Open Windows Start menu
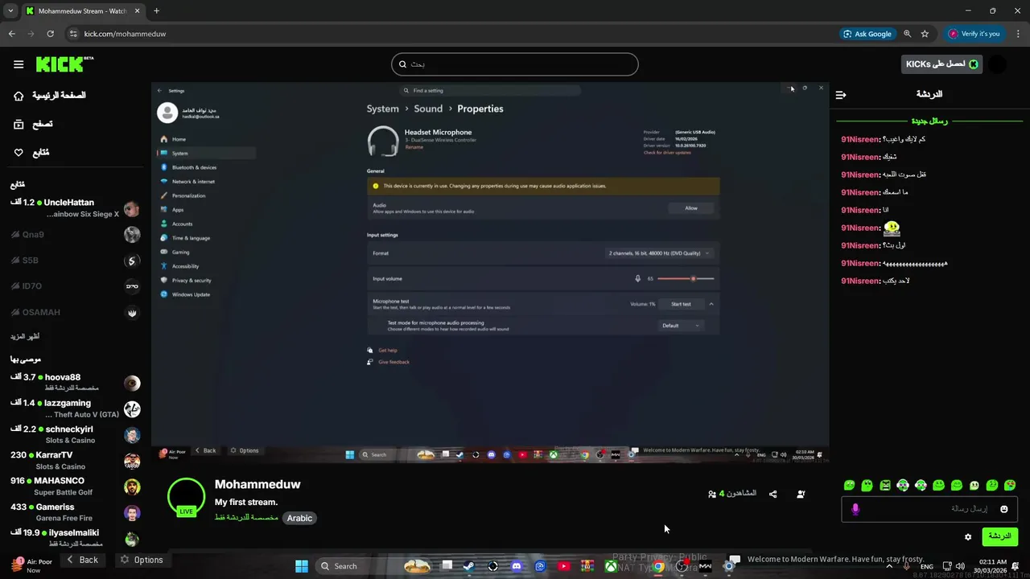 point(302,566)
